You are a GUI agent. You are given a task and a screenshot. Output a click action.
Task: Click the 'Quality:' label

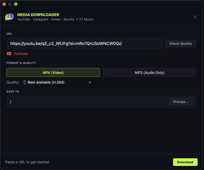click(x=13, y=82)
